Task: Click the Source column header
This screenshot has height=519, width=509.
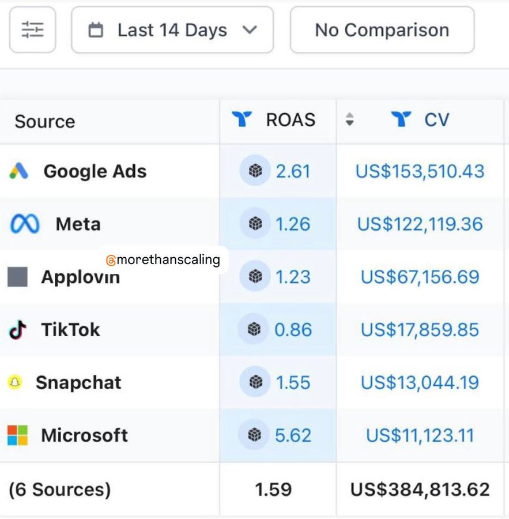Action: [45, 122]
